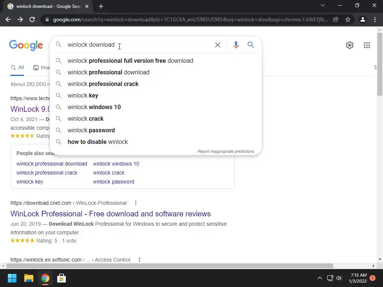
Task: Submit search with magnifier button
Action: pyautogui.click(x=251, y=45)
